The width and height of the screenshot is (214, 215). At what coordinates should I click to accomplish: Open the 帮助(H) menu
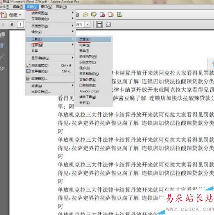(x=61, y=7)
